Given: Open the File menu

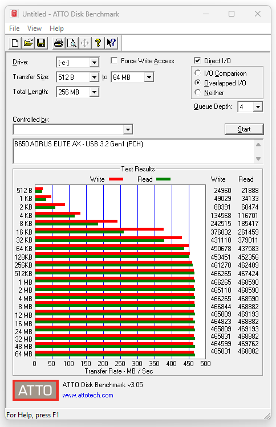Looking at the screenshot, I should coord(14,28).
